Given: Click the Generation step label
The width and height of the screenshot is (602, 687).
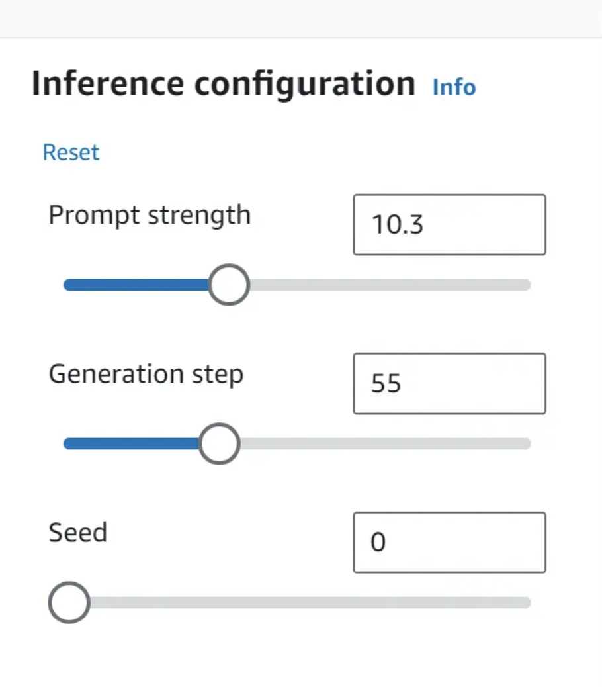Looking at the screenshot, I should (146, 374).
